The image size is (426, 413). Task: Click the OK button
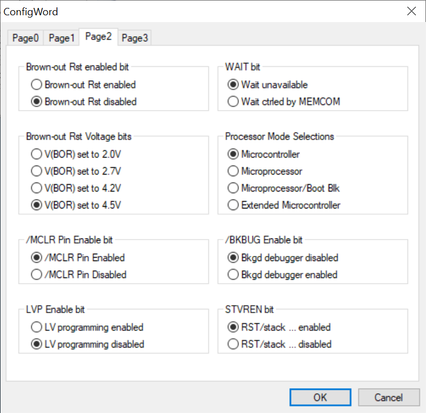click(x=320, y=397)
